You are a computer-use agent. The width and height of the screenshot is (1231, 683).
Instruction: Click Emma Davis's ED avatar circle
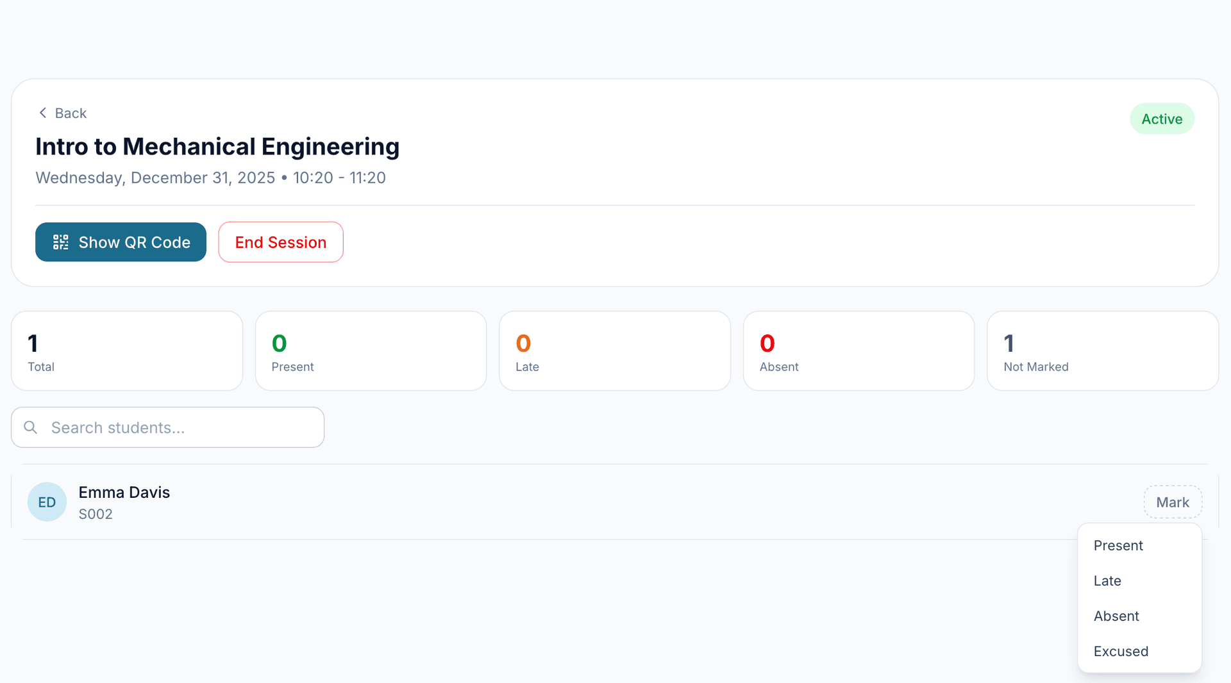[x=46, y=502]
